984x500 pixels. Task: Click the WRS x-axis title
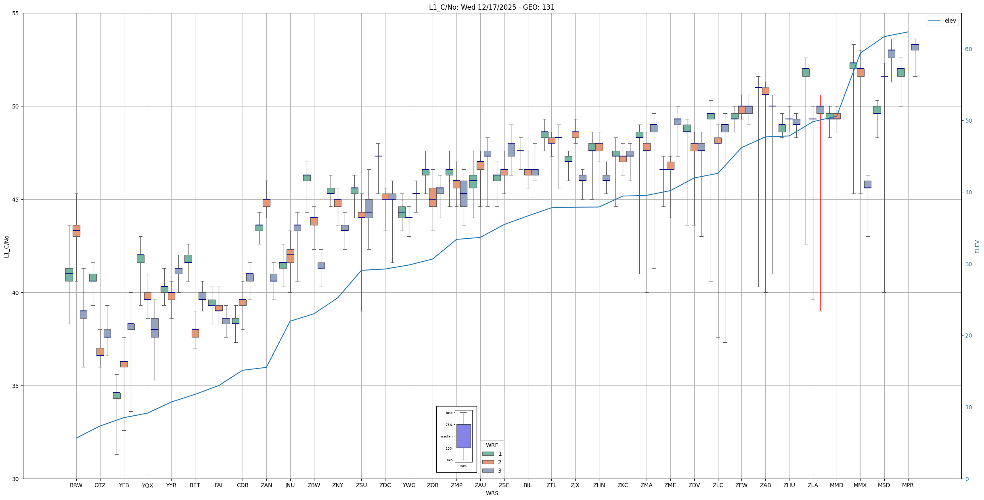point(492,493)
